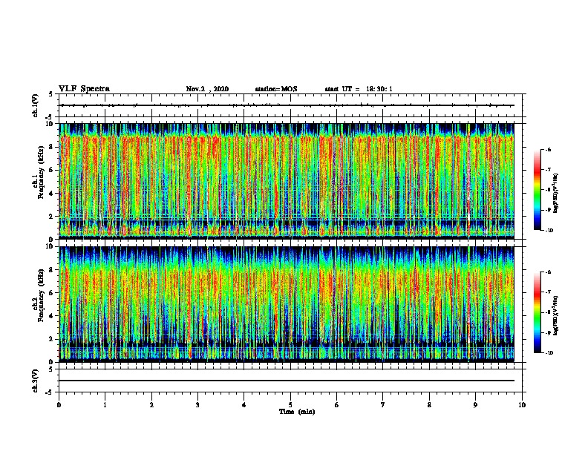Click the "ch.1(V)" axis label of the top waveform panel
588x454 pixels.
pyautogui.click(x=35, y=105)
